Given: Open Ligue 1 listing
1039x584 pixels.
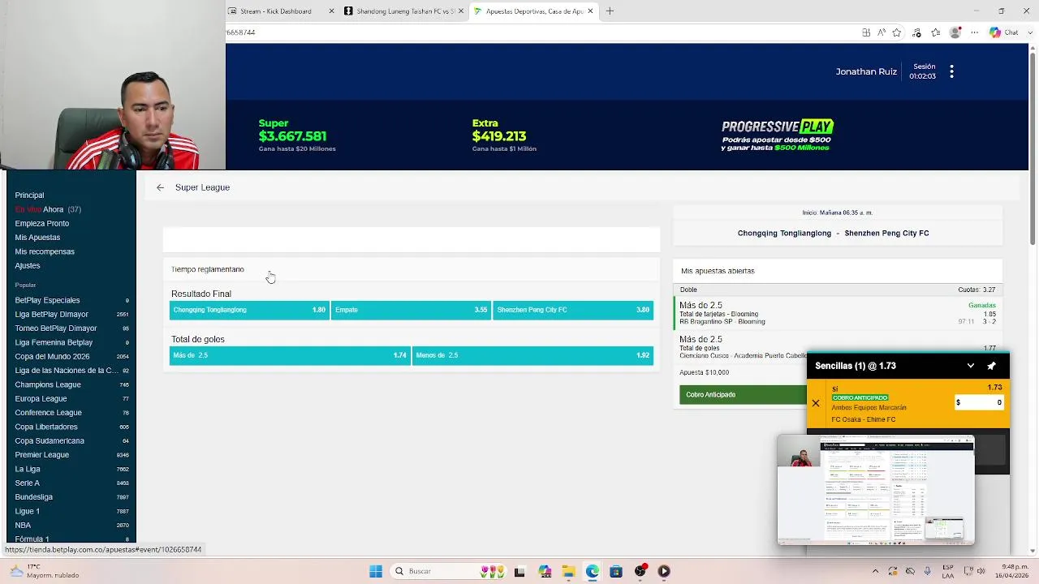Looking at the screenshot, I should [x=71, y=511].
